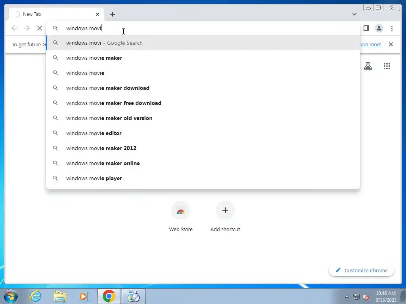Click the Show desktop strip
This screenshot has height=304, width=406.
[403, 296]
